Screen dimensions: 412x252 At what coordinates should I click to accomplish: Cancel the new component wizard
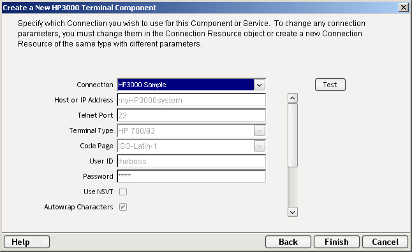click(385, 242)
